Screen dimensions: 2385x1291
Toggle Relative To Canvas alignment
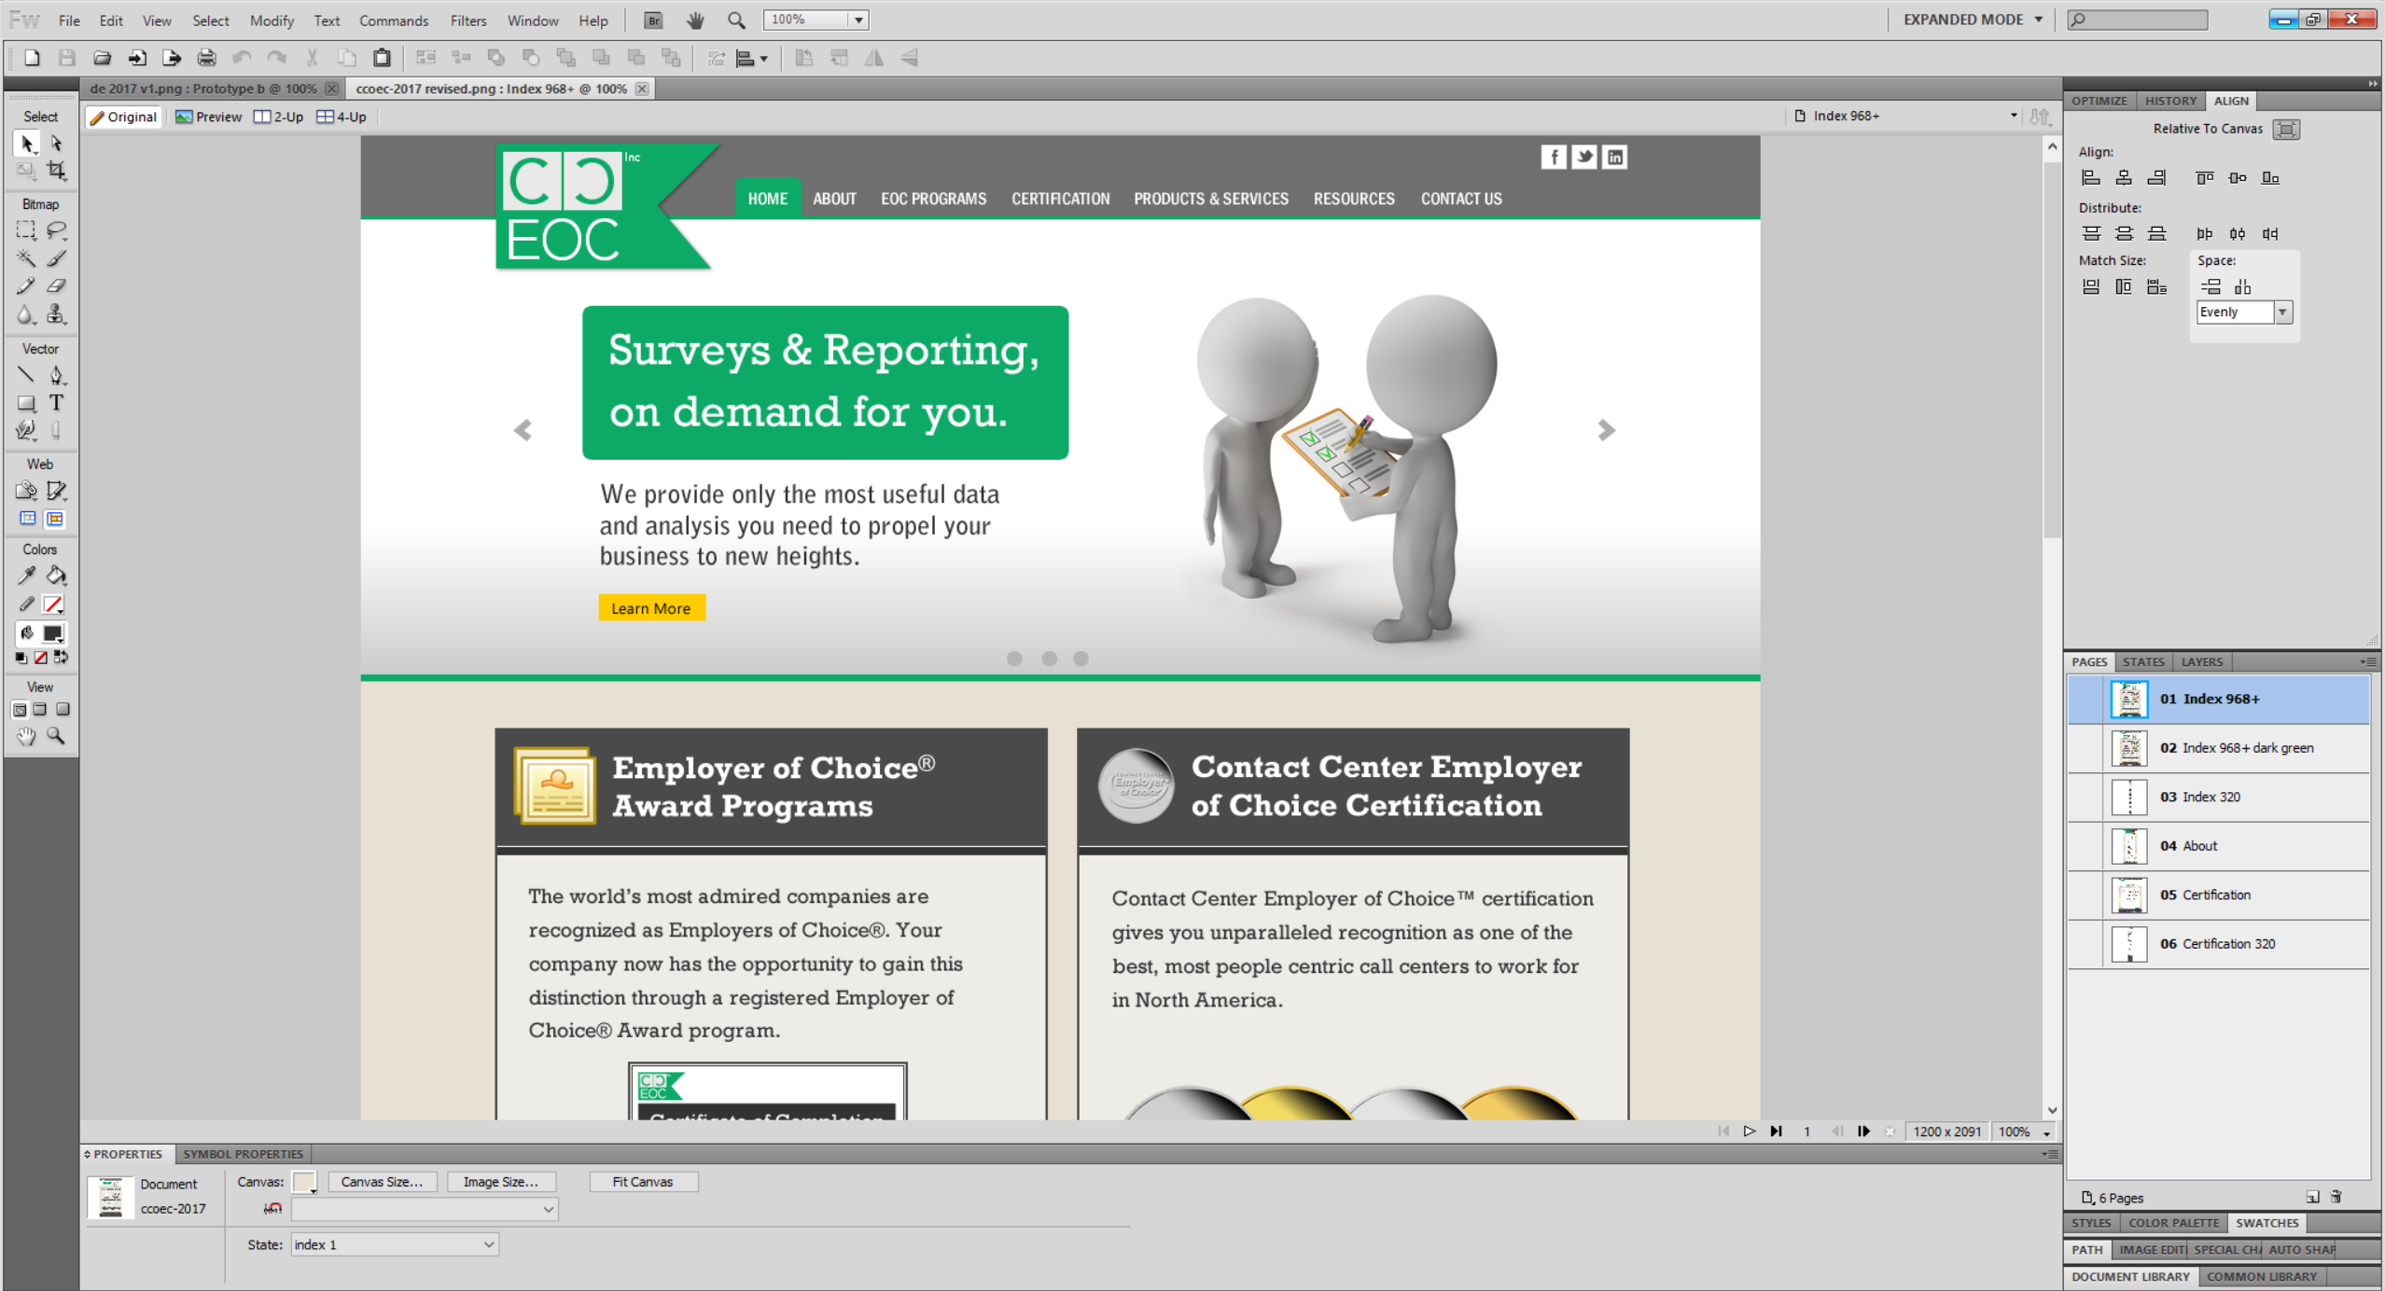point(2285,129)
